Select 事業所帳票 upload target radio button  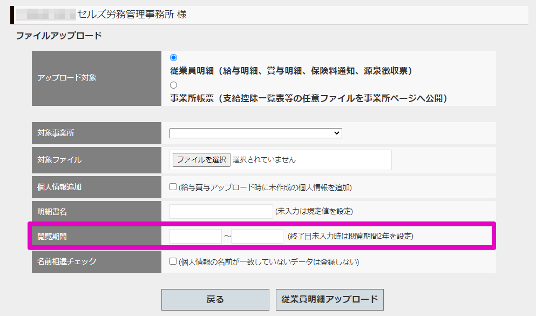(x=174, y=85)
